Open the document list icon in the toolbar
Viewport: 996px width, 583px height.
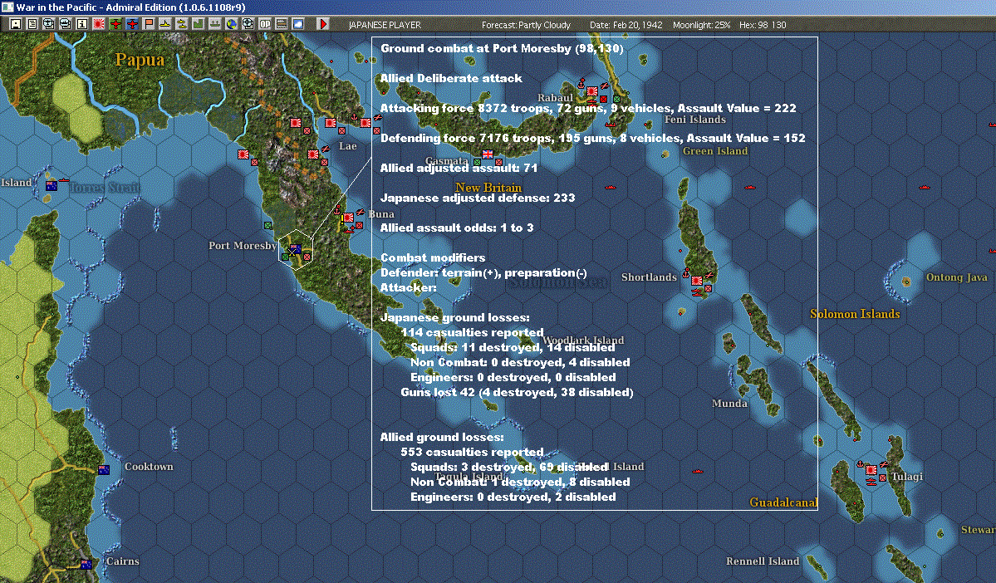(x=32, y=24)
